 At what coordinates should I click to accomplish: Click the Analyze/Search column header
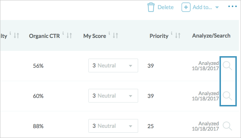point(211,36)
